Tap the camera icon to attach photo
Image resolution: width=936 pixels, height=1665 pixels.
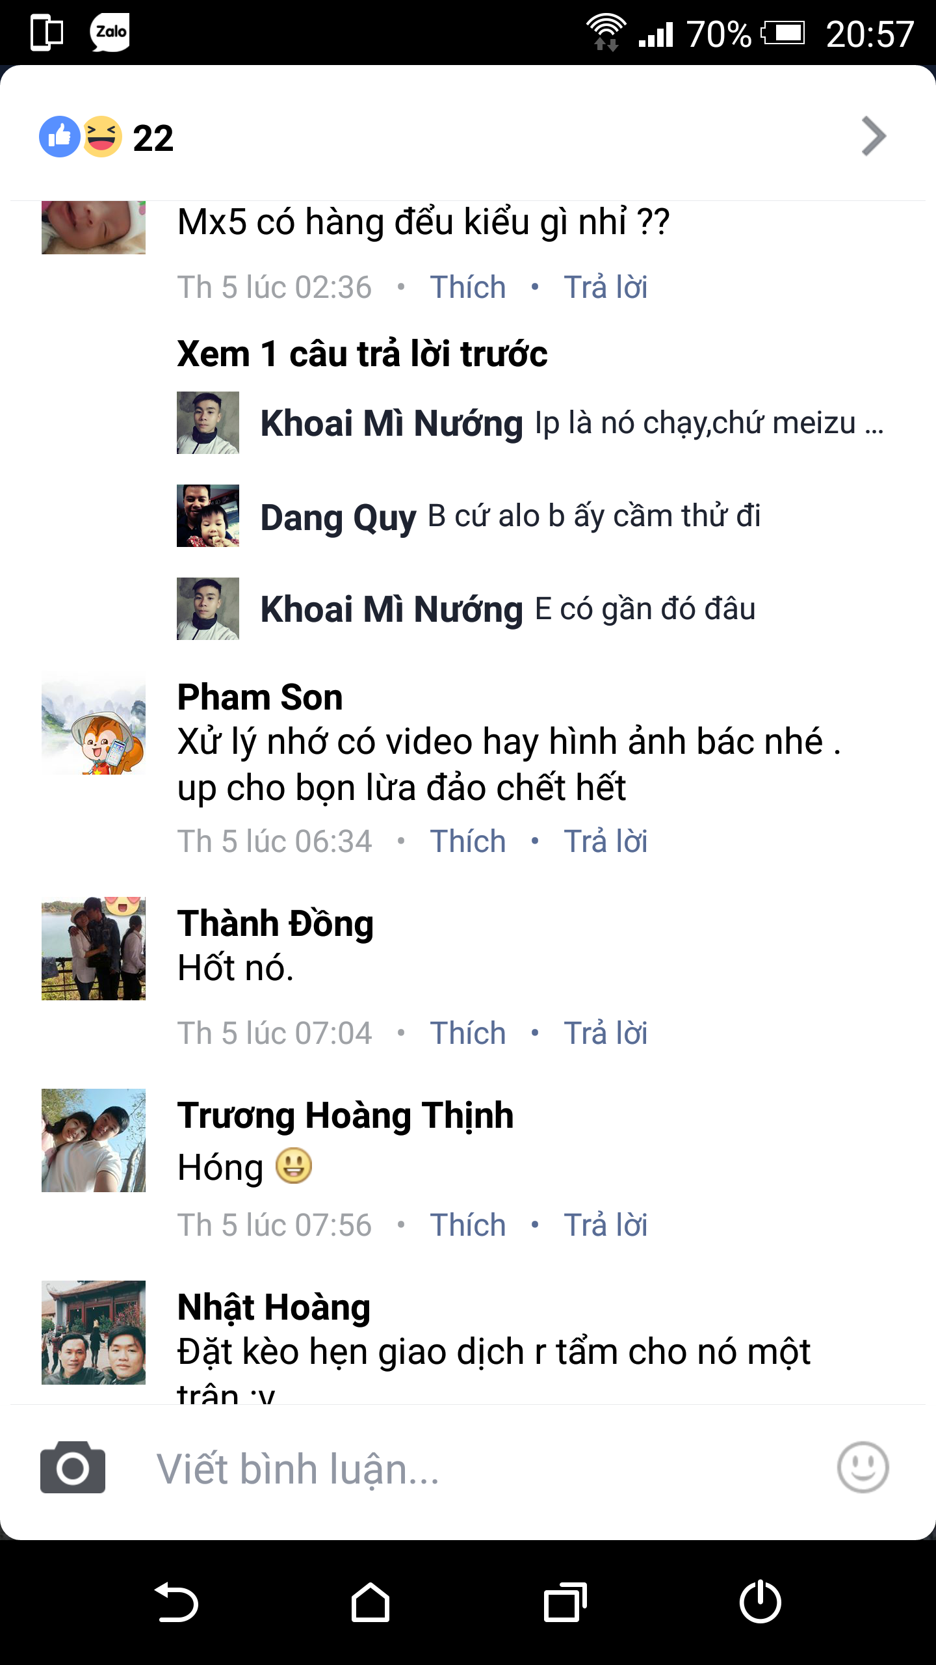[x=73, y=1467]
